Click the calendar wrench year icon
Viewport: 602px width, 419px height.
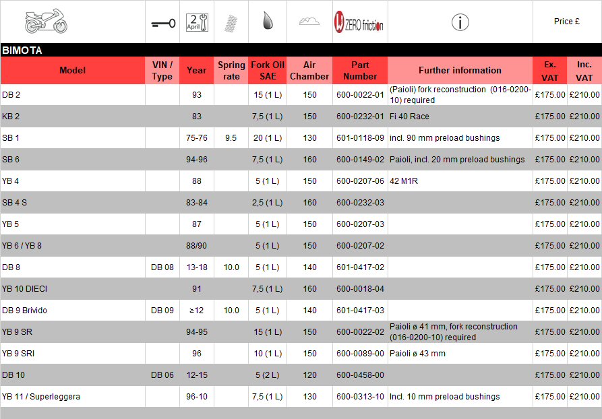pyautogui.click(x=197, y=22)
